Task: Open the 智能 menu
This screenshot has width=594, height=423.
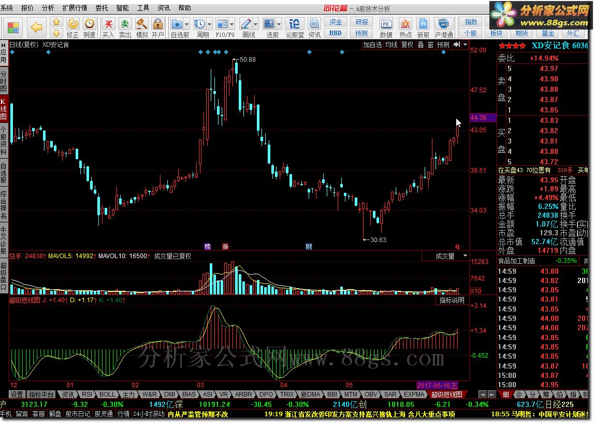Action: coord(122,8)
